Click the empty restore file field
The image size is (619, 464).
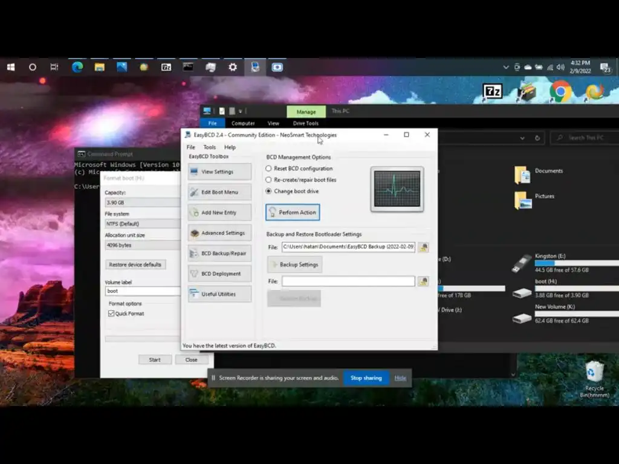point(348,282)
